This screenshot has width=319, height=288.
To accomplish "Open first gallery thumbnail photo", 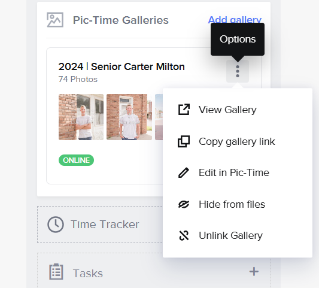I will tap(81, 117).
